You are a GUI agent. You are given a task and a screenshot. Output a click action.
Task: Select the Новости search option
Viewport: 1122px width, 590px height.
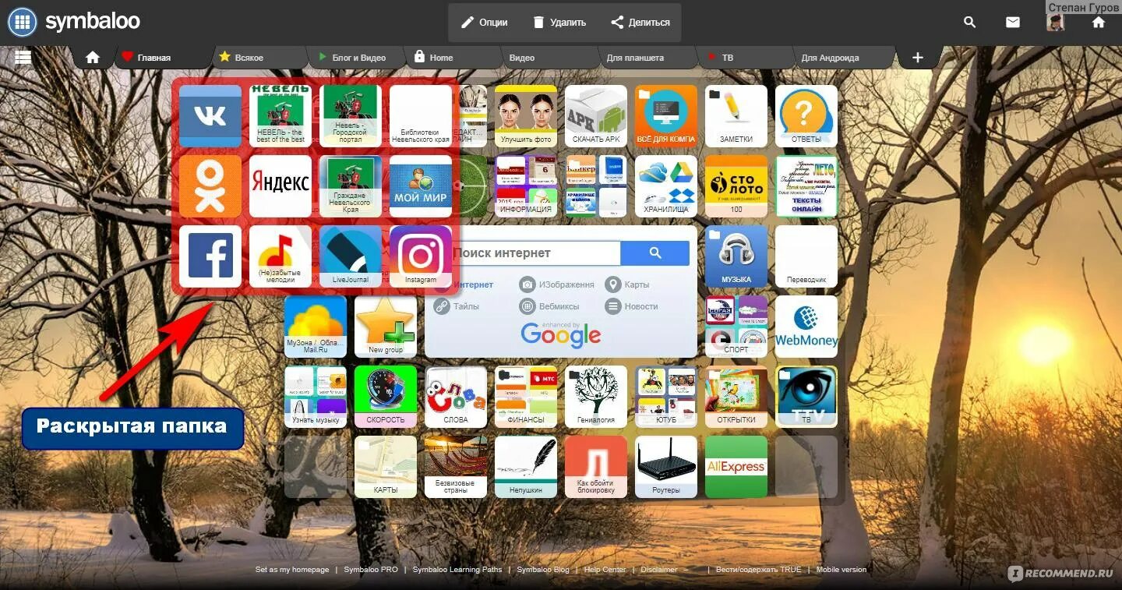pyautogui.click(x=632, y=306)
